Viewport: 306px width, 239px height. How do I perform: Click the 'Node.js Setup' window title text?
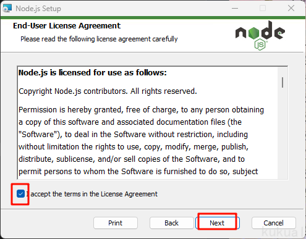click(38, 9)
